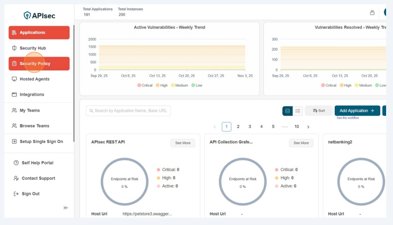Image resolution: width=393 pixels, height=225 pixels.
Task: Collapse the sidebar using arrow icon
Action: coord(66,208)
